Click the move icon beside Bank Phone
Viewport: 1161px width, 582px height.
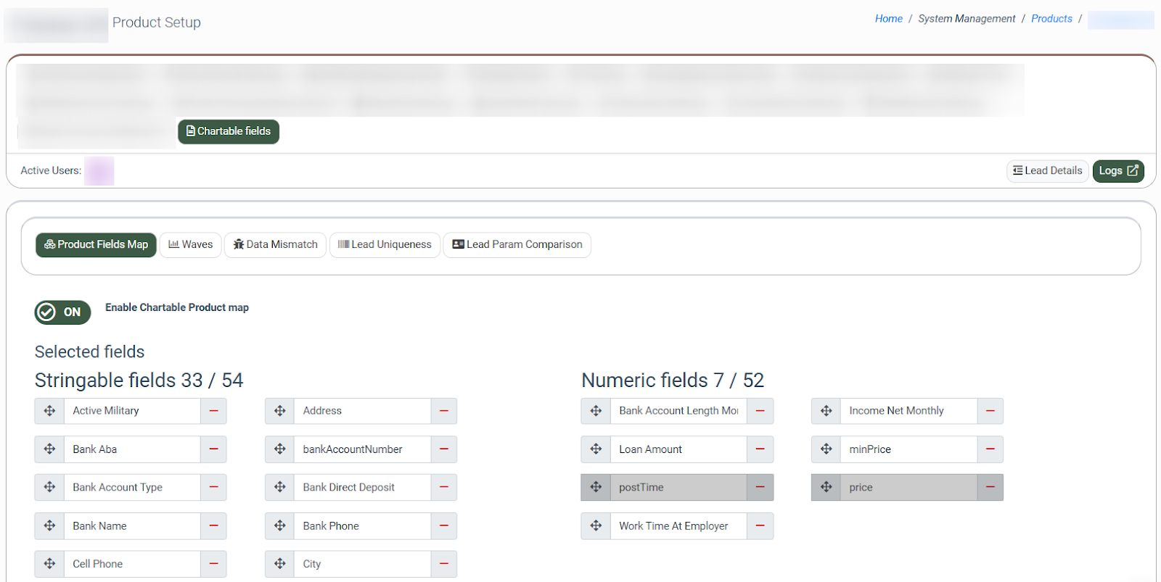pyautogui.click(x=279, y=526)
